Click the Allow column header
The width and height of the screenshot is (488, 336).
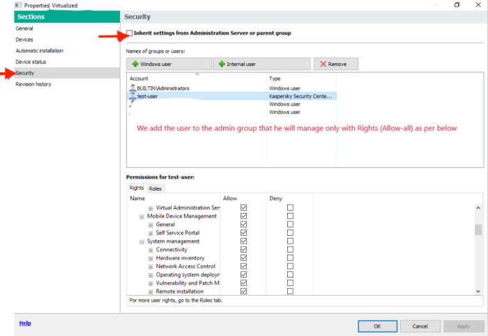[243, 198]
